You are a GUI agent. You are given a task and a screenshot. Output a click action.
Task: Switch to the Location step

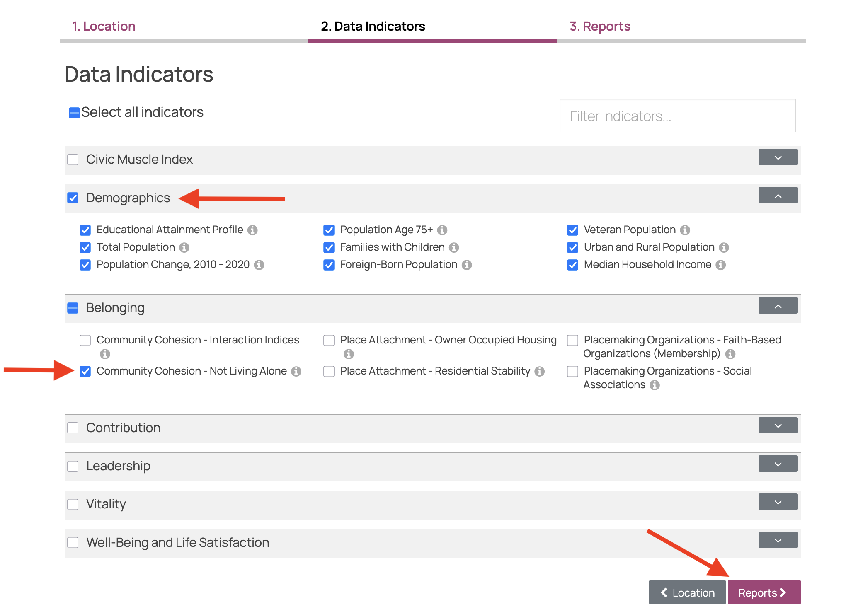coord(104,26)
